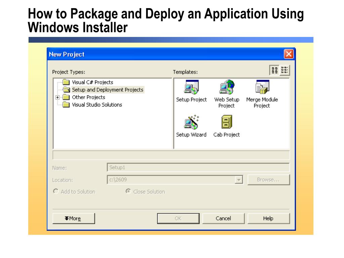Click the Cab Project label text
Viewport: 344px width, 258px height.
coord(227,135)
